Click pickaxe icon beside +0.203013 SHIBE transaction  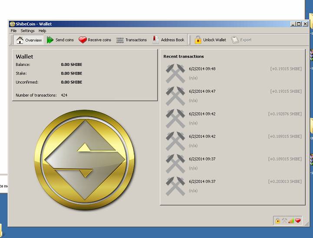[x=175, y=186]
